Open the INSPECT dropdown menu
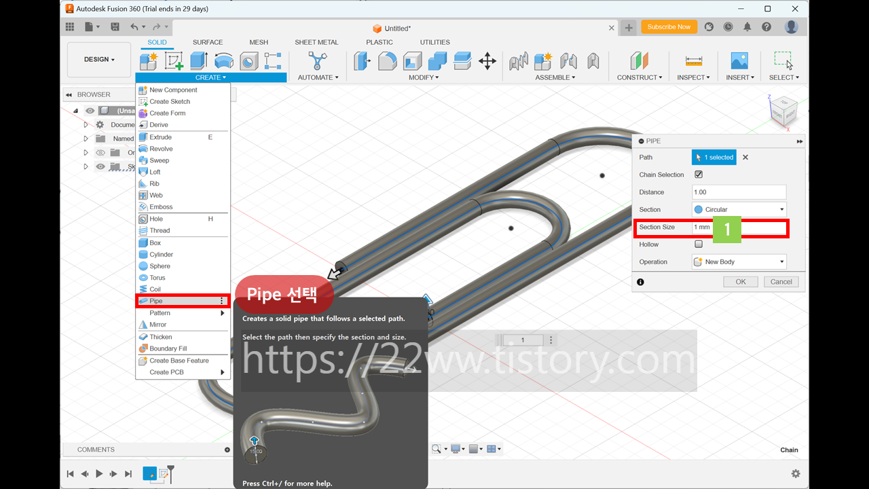Screen dimensions: 869x489 (693, 77)
